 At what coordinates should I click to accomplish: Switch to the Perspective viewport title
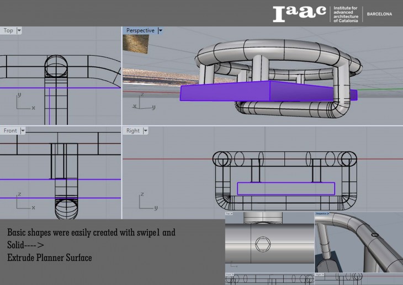coord(140,31)
